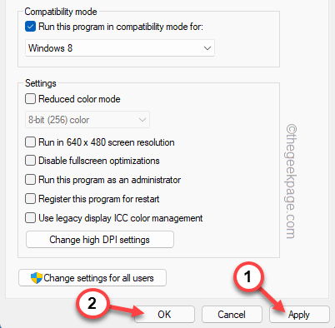Open the Windows 8 compatibility dropdown
Screen dimensions: 335x328
pos(120,48)
